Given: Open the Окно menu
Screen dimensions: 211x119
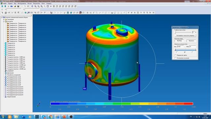Looking at the screenshot, I should pos(43,4).
